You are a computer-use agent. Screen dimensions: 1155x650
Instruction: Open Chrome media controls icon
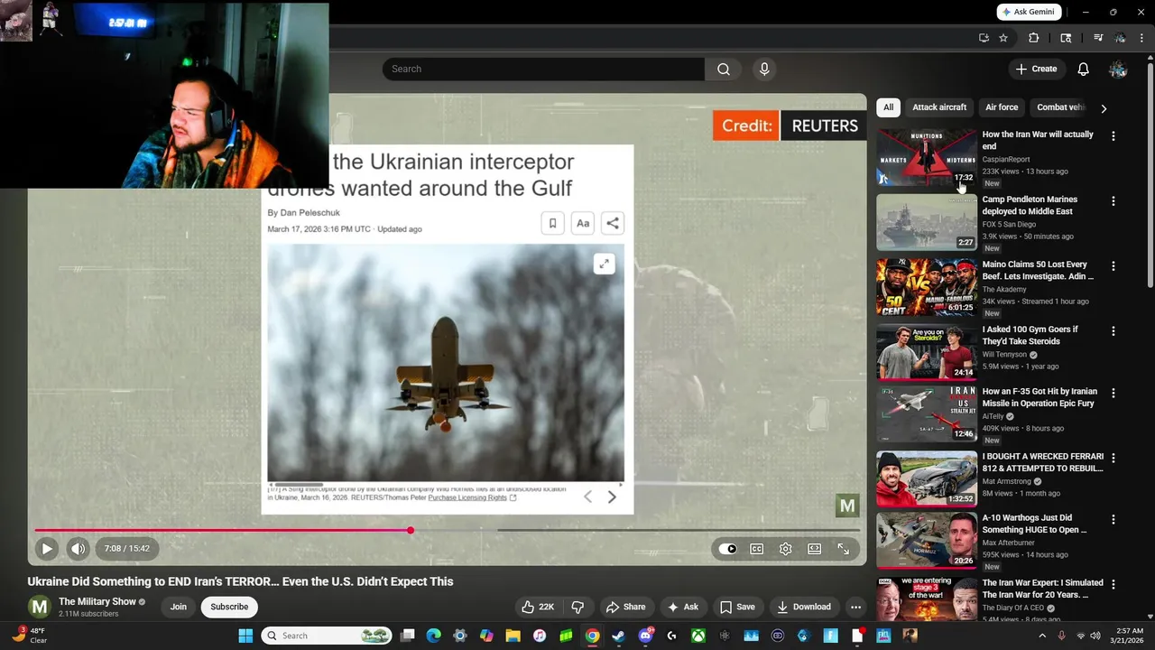point(1098,38)
